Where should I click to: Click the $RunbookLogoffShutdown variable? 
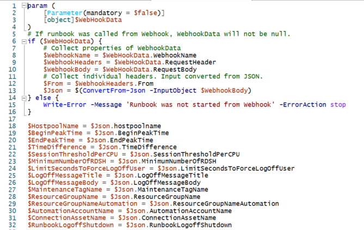71,225
